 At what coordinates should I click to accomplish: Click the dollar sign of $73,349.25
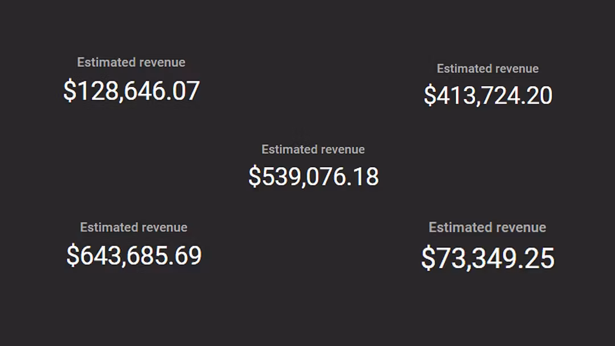click(x=428, y=258)
